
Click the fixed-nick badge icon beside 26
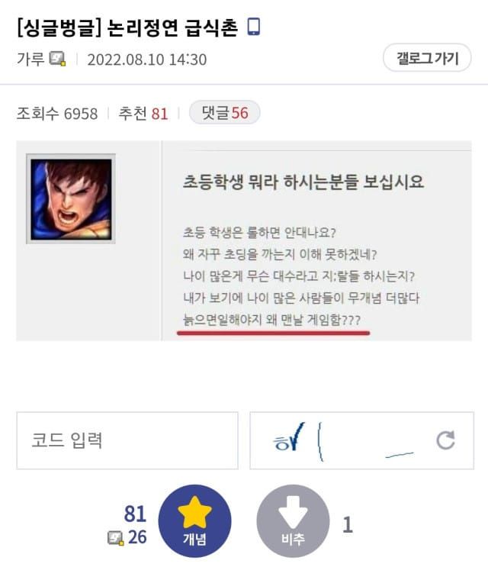coord(116,538)
